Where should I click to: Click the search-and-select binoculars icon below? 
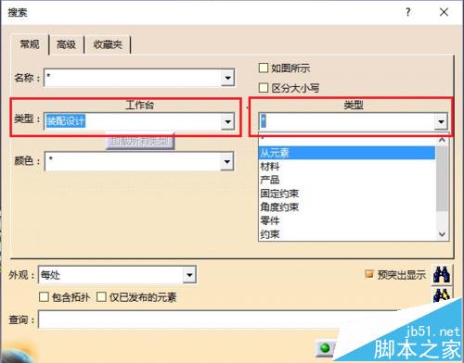[x=442, y=294]
